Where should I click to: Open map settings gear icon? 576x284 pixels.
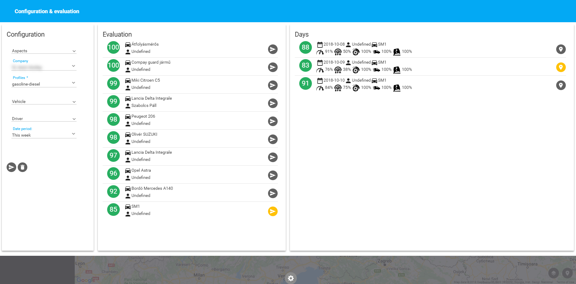pyautogui.click(x=291, y=278)
